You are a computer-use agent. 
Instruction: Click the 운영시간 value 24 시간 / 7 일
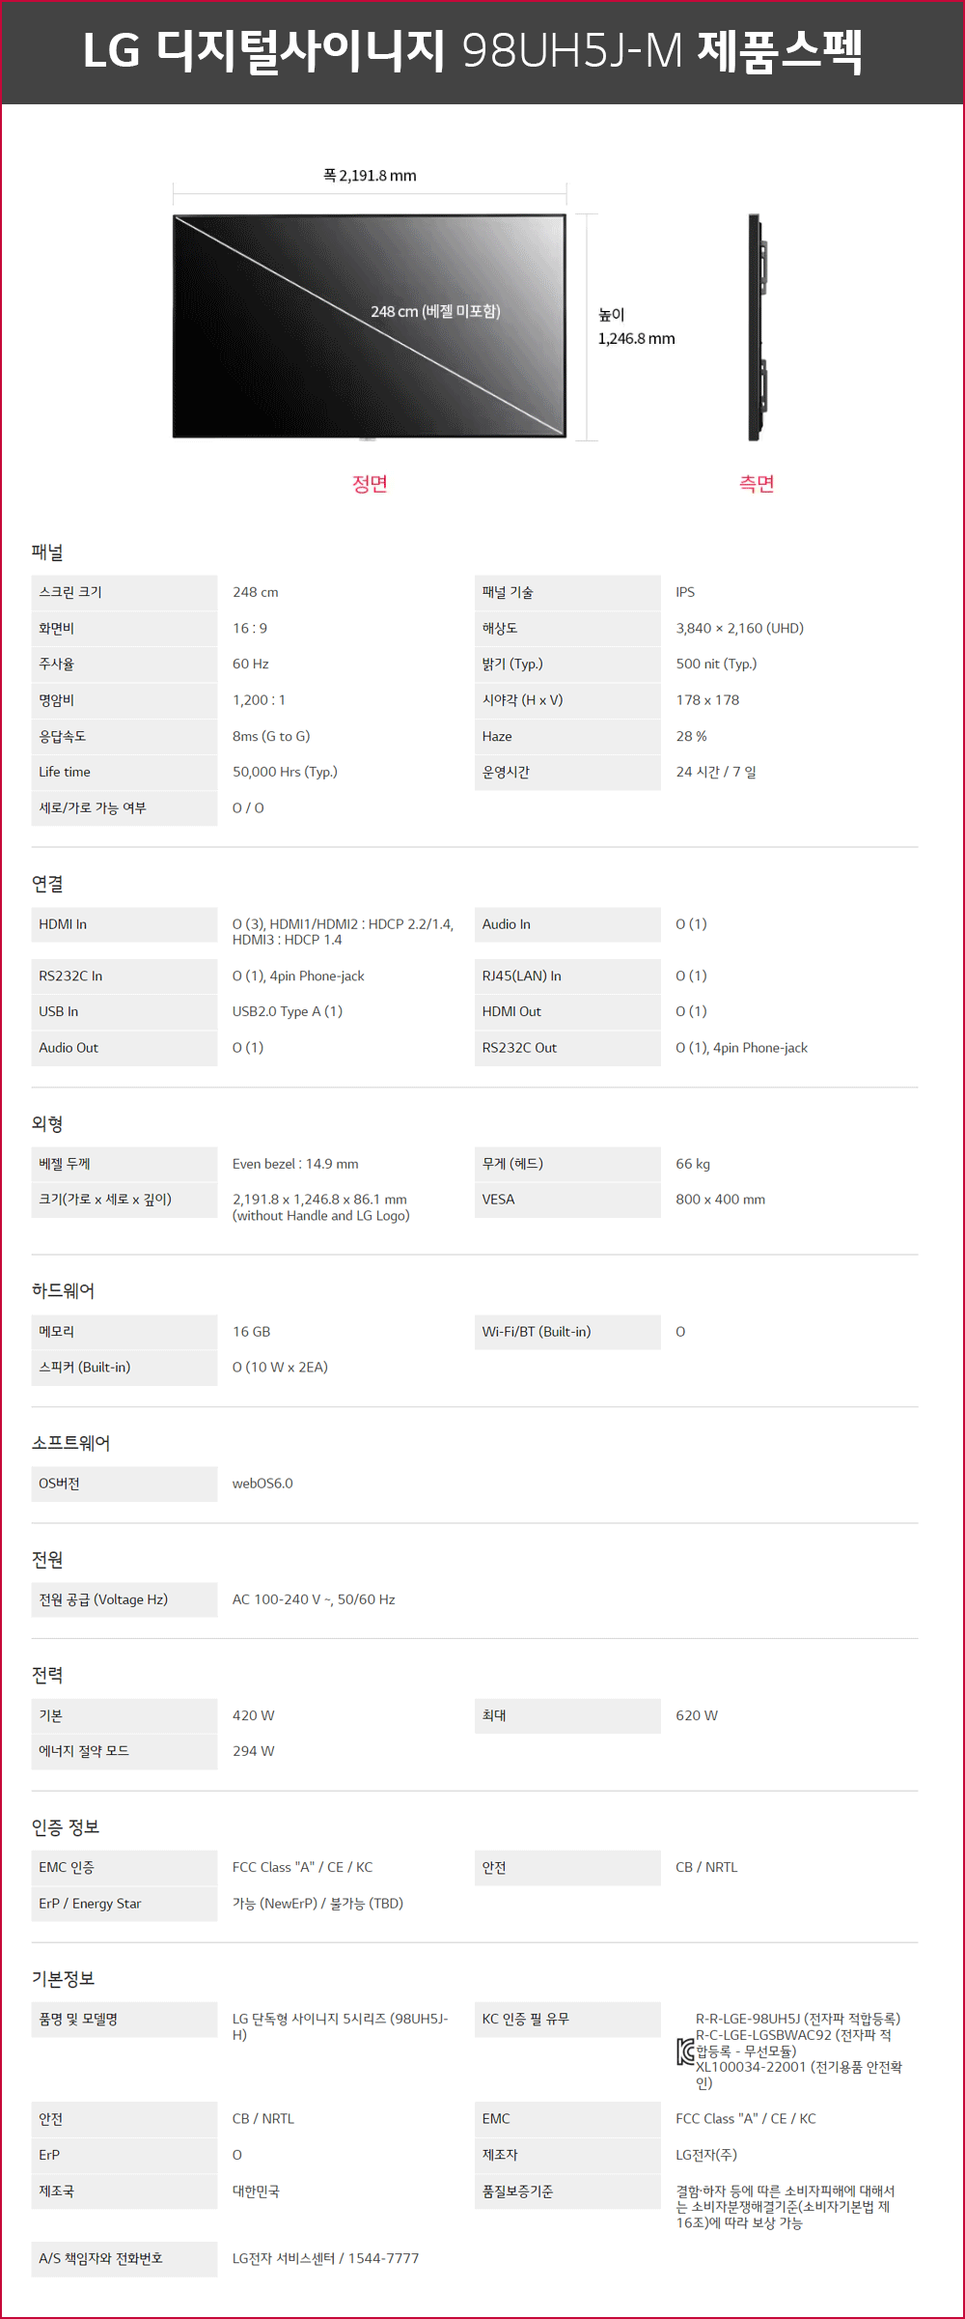tap(716, 772)
